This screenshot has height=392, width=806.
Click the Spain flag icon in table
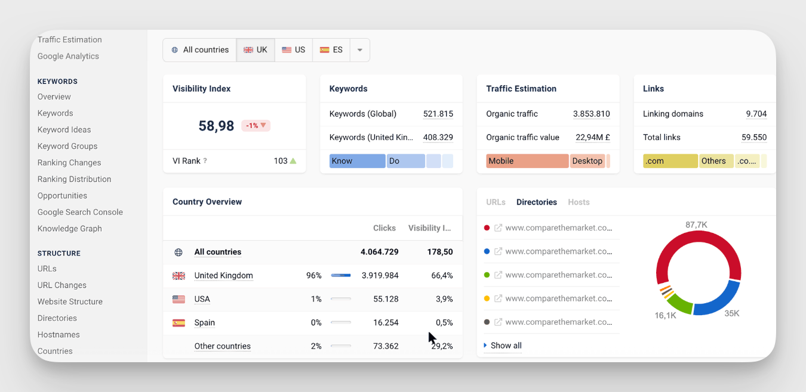(x=179, y=323)
